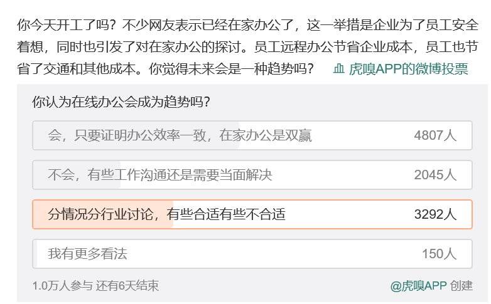491x304 pixels.
Task: Click the empty bar area before 2045人
Action: click(345, 175)
